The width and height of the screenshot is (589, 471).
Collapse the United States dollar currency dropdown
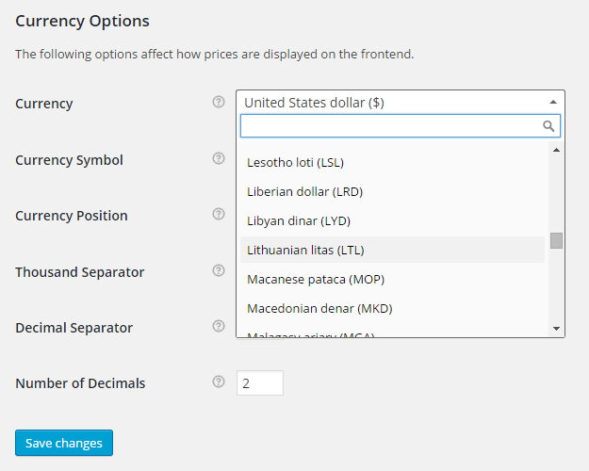[x=552, y=102]
